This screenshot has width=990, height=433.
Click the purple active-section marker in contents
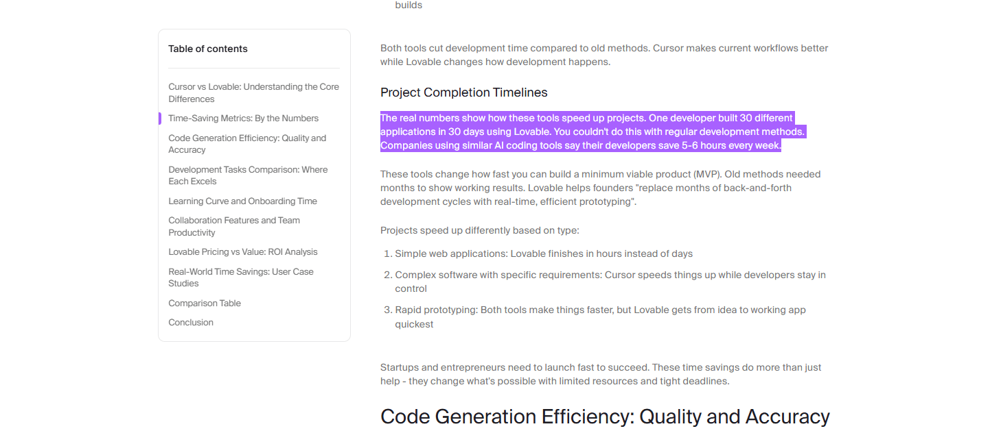click(160, 118)
